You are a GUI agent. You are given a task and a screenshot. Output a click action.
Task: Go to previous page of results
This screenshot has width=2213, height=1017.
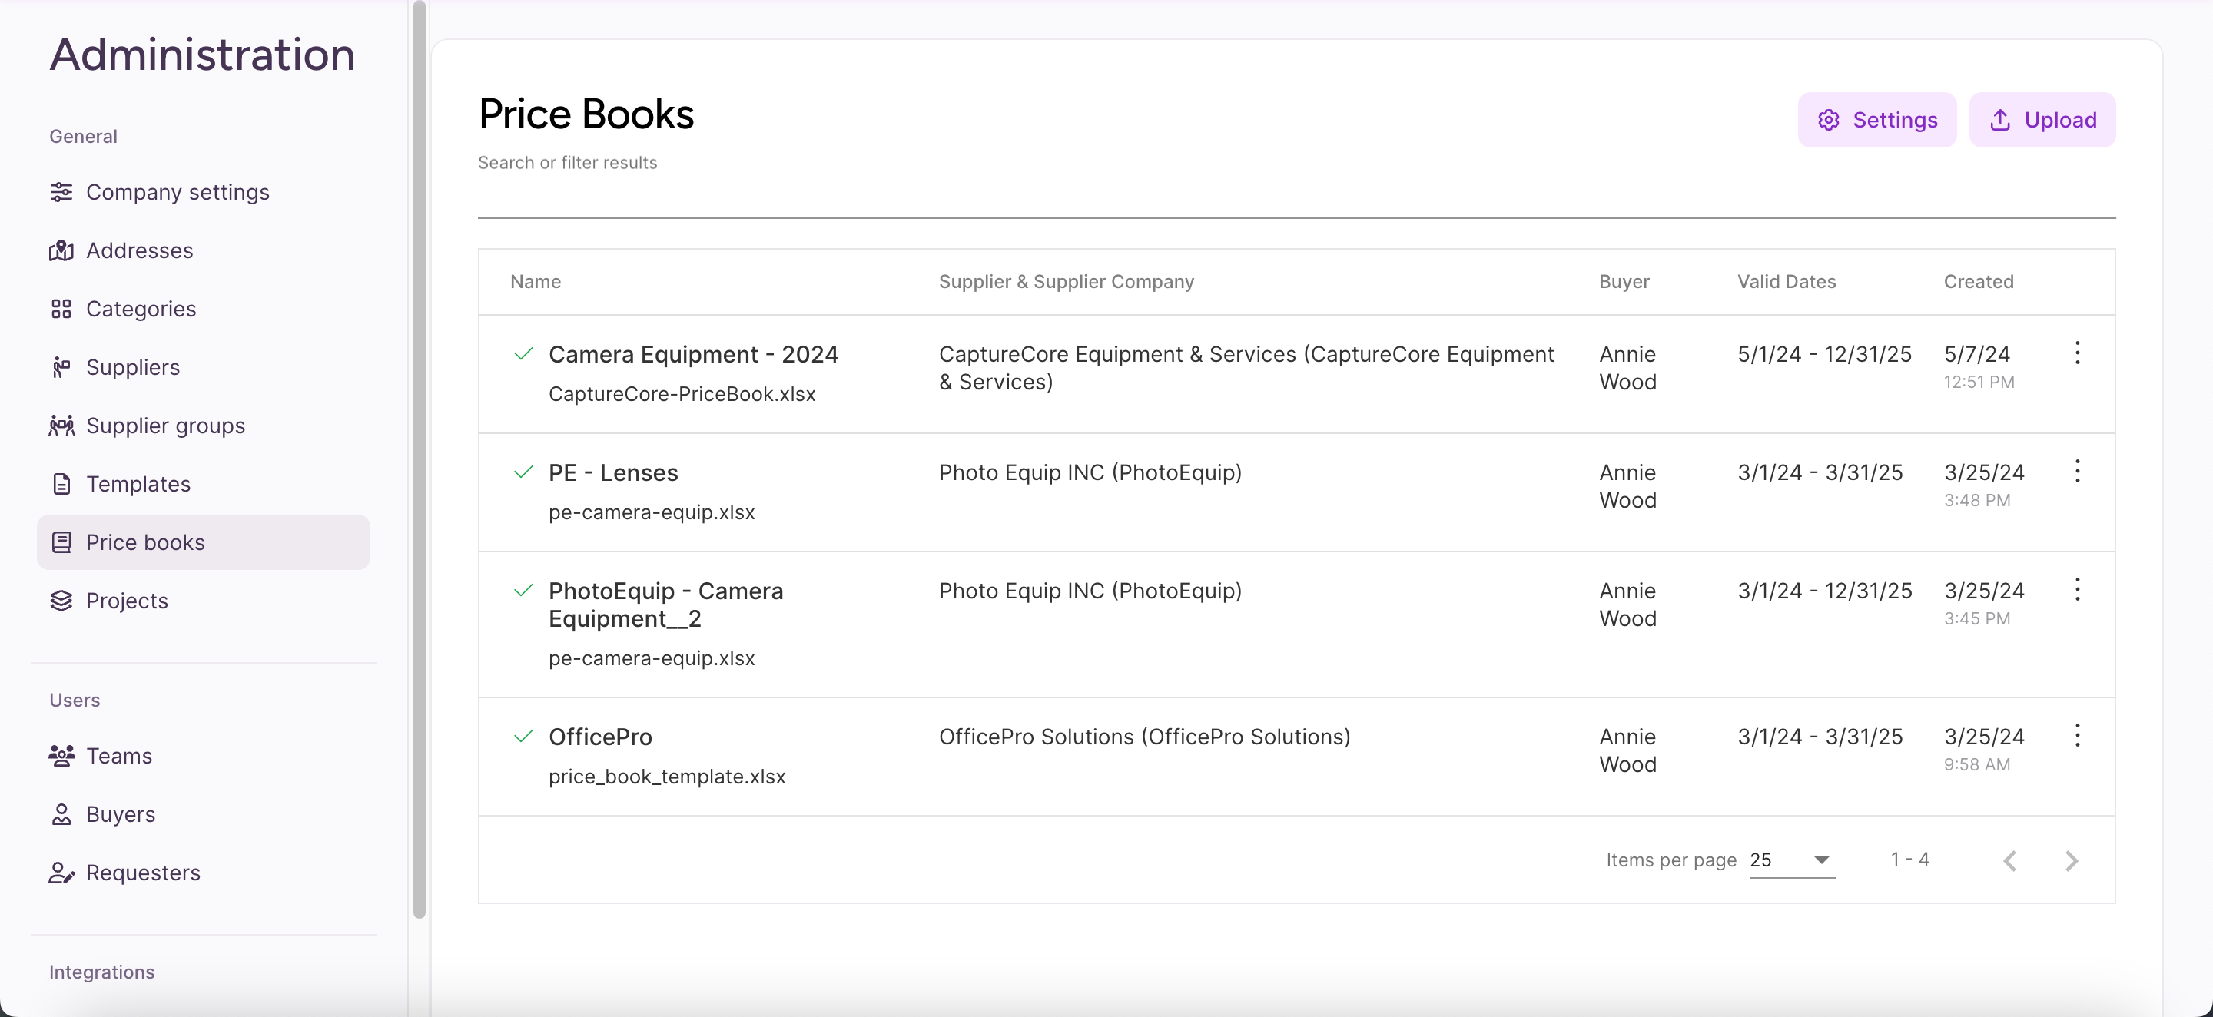2010,860
